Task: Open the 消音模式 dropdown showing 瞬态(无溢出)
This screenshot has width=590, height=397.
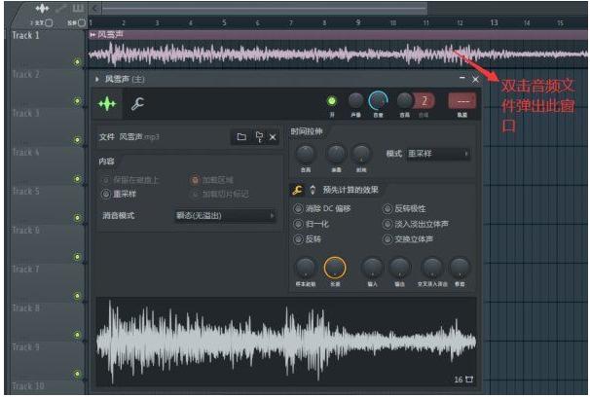Action: 225,216
